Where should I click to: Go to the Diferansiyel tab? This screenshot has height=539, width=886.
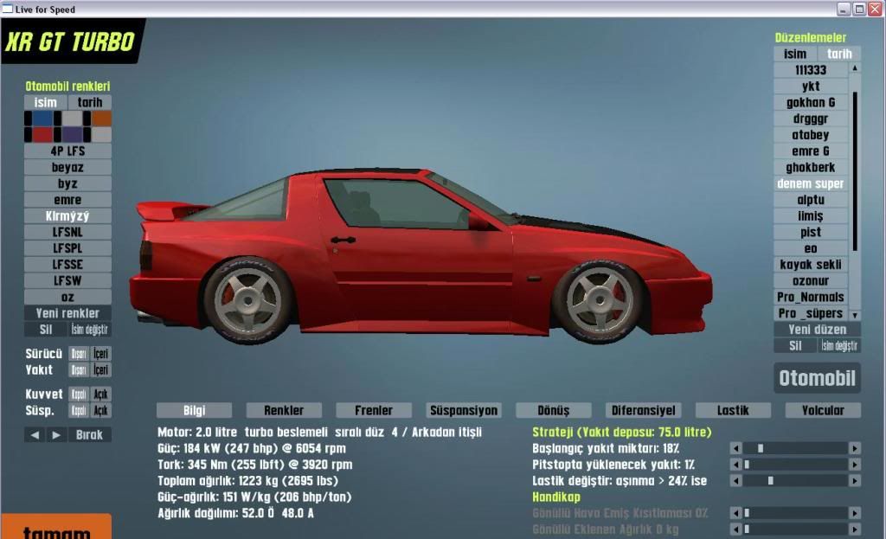pos(644,410)
